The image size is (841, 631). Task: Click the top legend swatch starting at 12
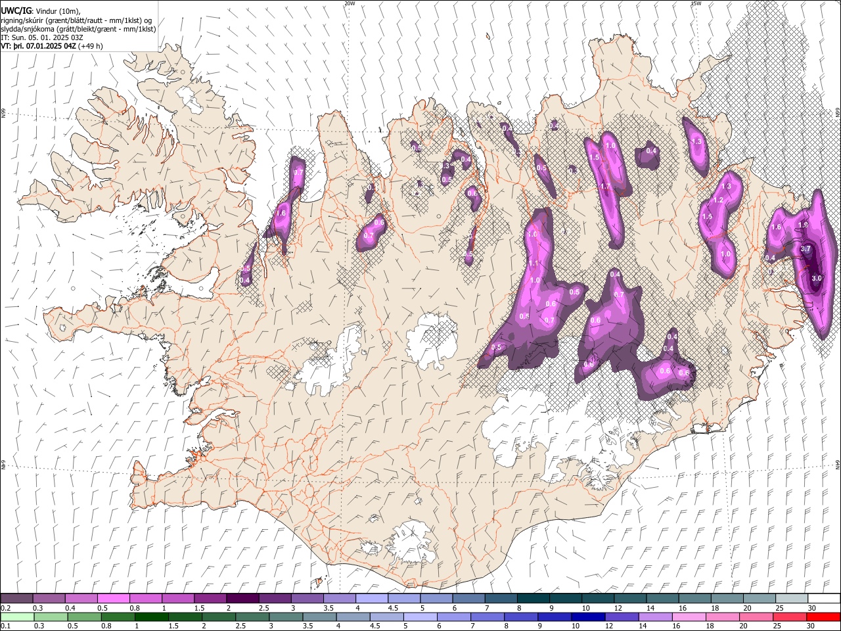click(629, 599)
